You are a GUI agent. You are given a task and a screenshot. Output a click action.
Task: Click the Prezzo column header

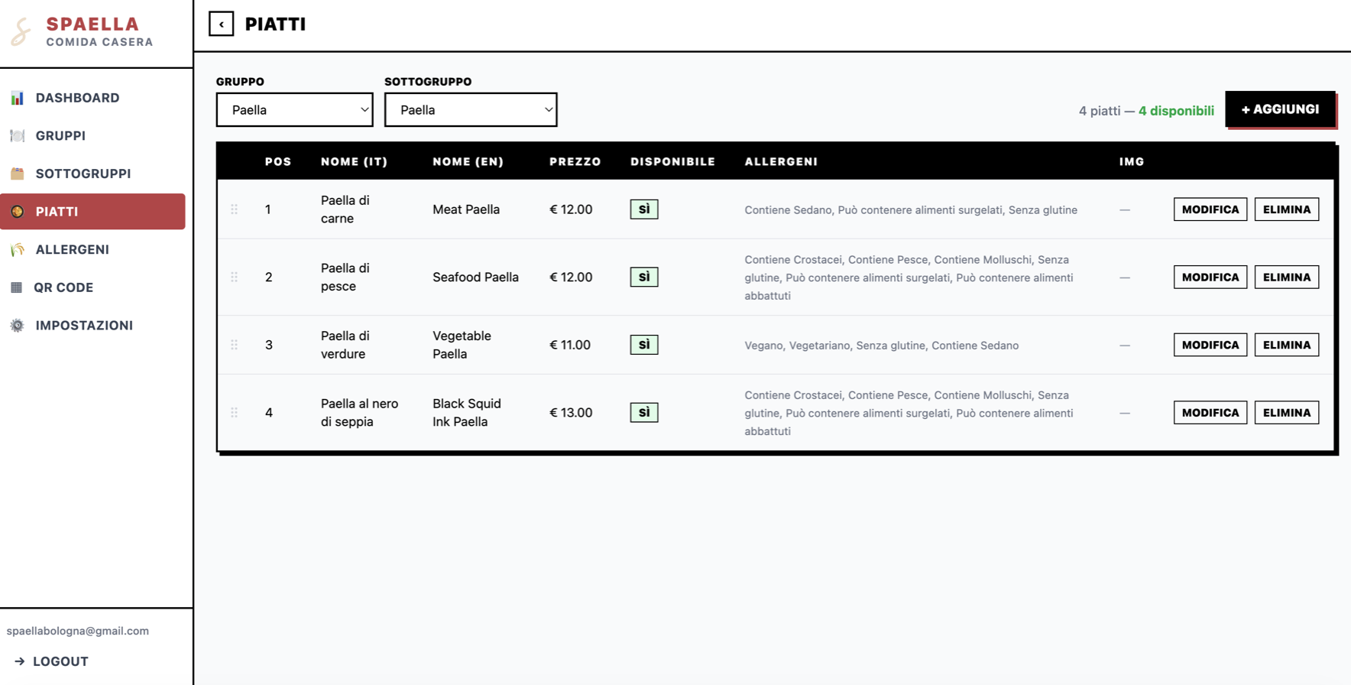pyautogui.click(x=575, y=161)
